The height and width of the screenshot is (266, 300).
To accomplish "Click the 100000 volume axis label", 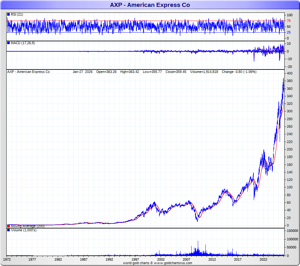I will coord(292,239).
